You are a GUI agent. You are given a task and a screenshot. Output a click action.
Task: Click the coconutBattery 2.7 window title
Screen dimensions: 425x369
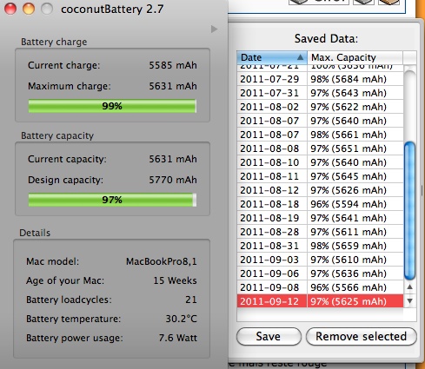(112, 10)
